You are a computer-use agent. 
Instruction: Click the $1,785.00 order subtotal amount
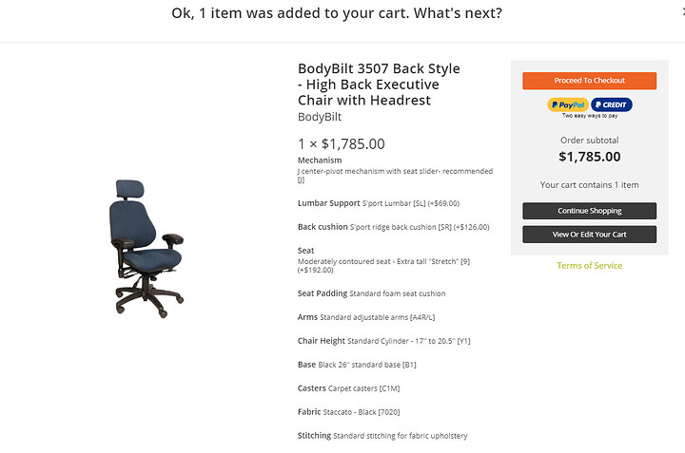tap(589, 157)
